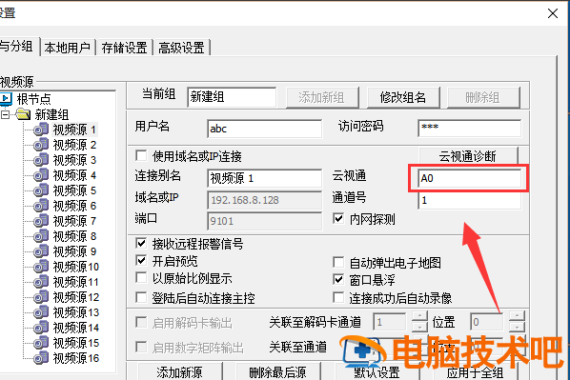Uncheck 内网探测 option

[x=338, y=218]
